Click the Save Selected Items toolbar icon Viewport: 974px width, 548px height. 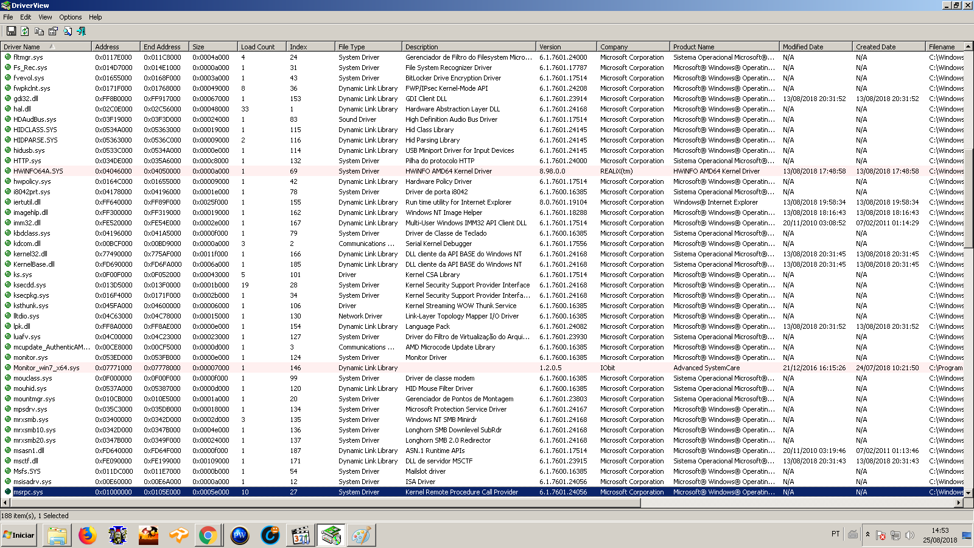click(x=11, y=31)
